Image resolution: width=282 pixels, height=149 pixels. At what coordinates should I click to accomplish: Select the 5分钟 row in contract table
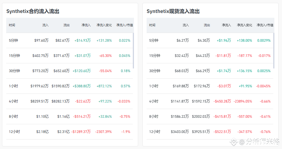tap(69, 41)
